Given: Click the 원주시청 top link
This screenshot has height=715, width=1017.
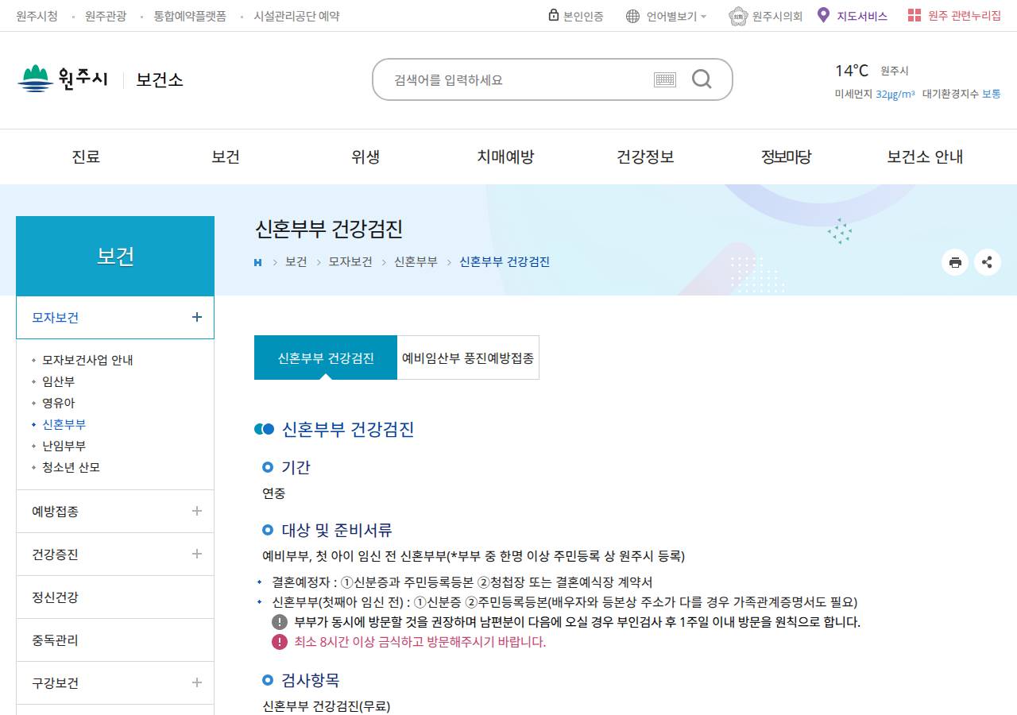Looking at the screenshot, I should 37,16.
